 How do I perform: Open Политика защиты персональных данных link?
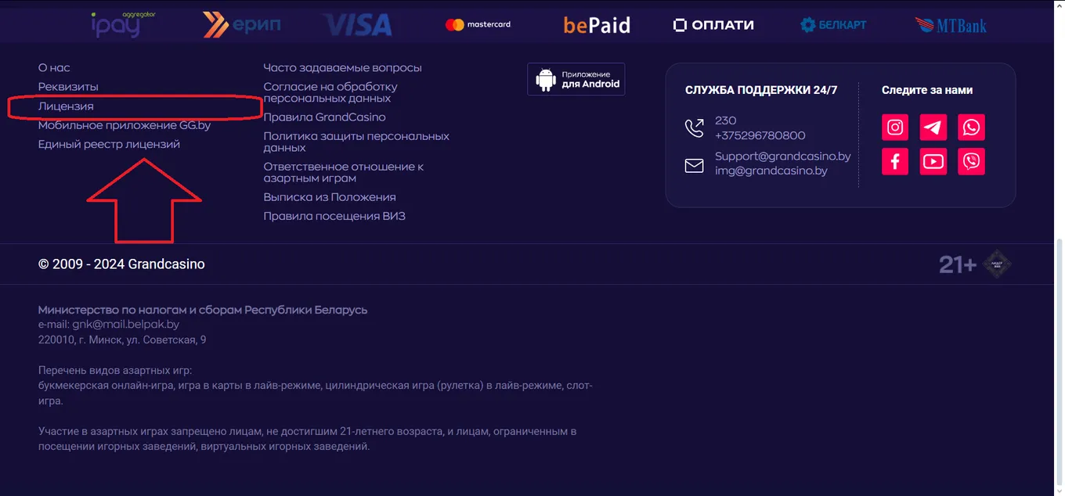[356, 142]
